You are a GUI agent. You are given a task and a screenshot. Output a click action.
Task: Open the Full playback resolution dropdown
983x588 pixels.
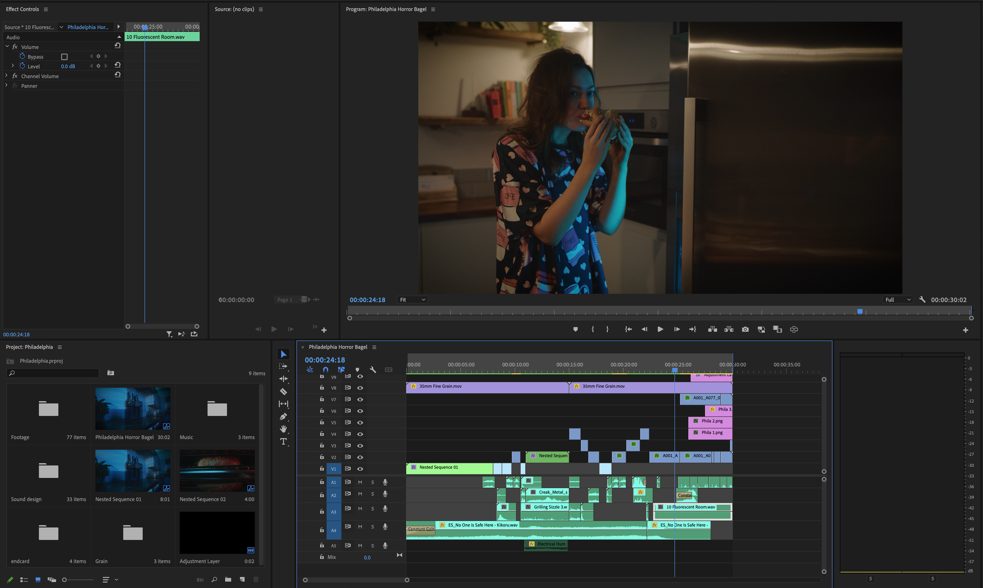click(898, 300)
